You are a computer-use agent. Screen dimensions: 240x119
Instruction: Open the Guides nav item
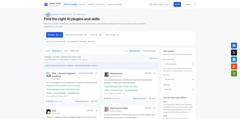(90, 4)
